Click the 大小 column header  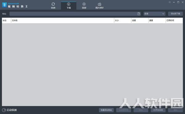(x=123, y=20)
